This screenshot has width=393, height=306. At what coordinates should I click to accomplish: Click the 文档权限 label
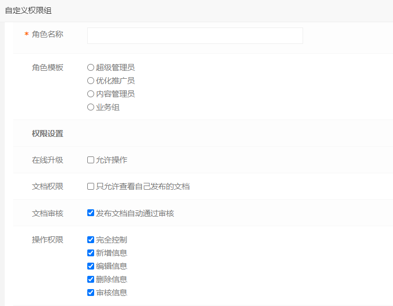48,187
